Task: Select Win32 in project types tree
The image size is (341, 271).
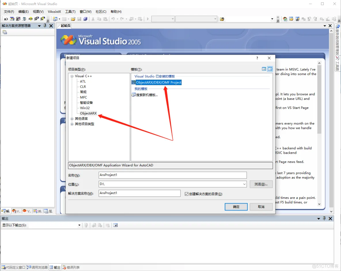Action: click(85, 108)
